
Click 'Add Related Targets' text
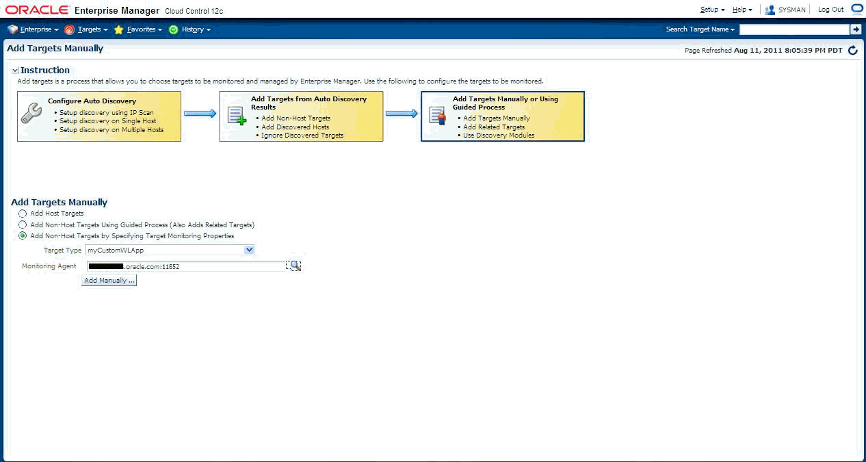click(x=494, y=127)
